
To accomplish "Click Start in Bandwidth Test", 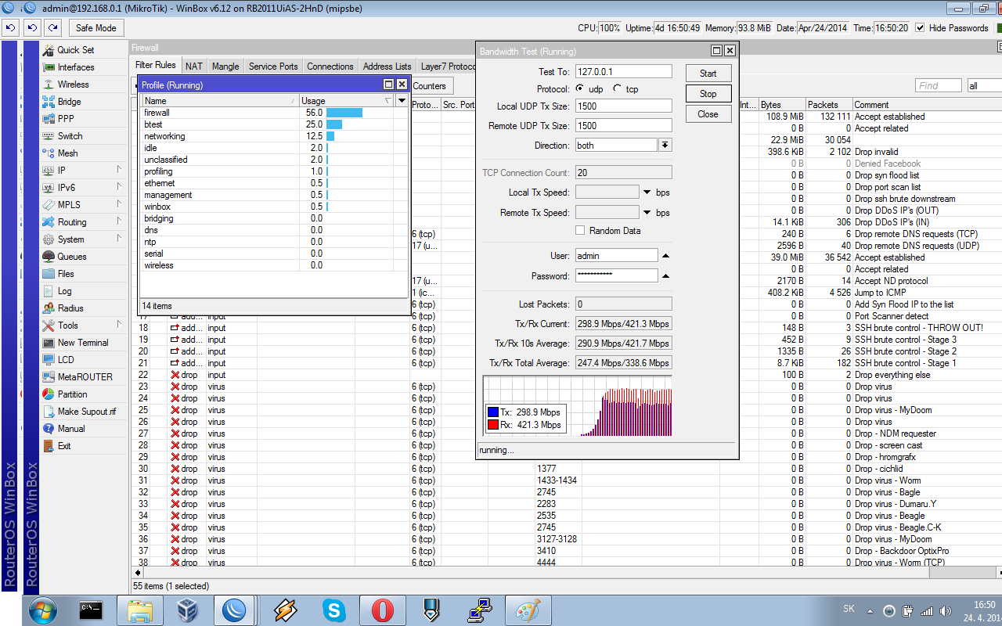I will point(708,74).
